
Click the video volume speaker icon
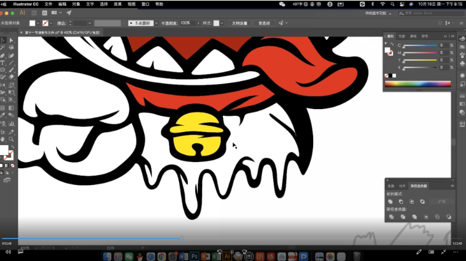8,252
